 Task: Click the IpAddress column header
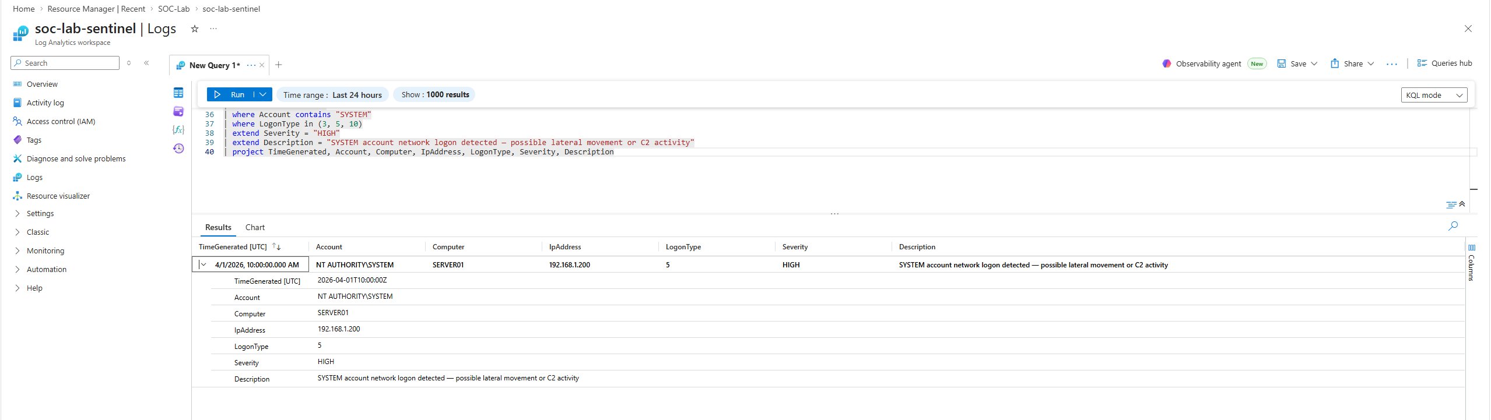[565, 247]
